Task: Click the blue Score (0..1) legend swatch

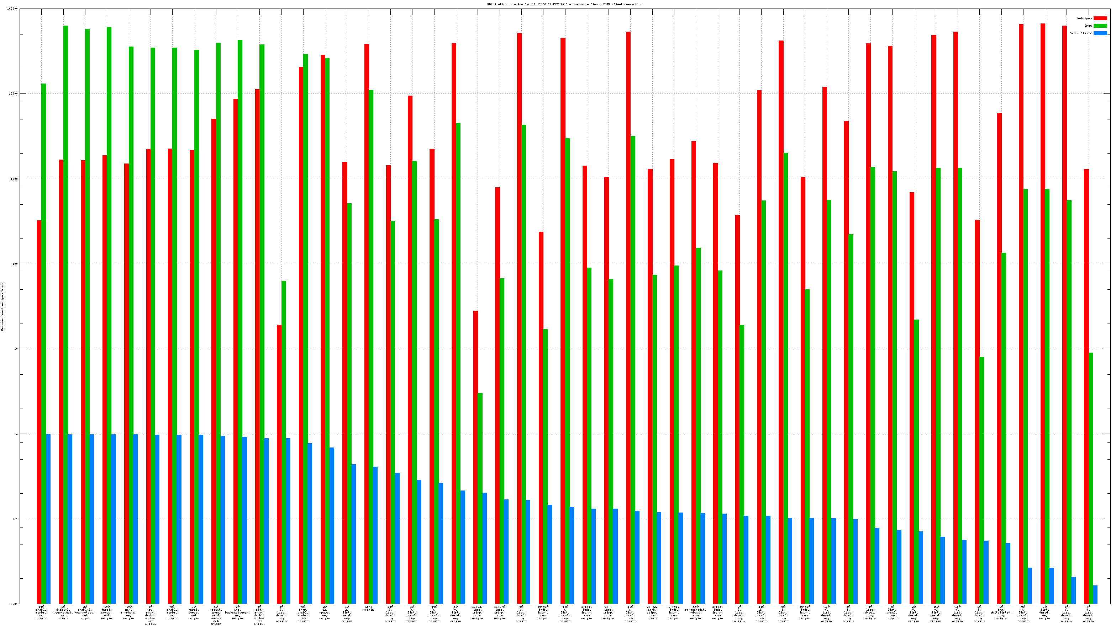Action: [x=1100, y=33]
